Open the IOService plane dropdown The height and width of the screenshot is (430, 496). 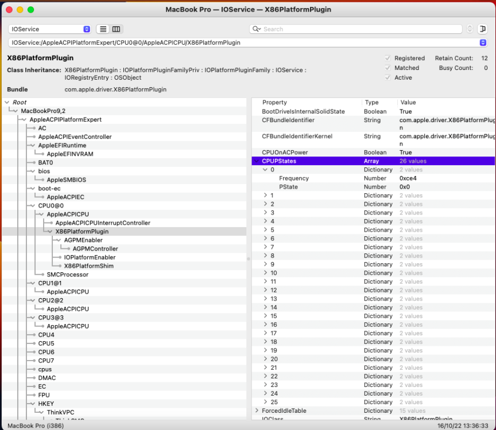pos(50,29)
